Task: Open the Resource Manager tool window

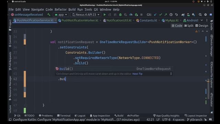Action: 10,88
